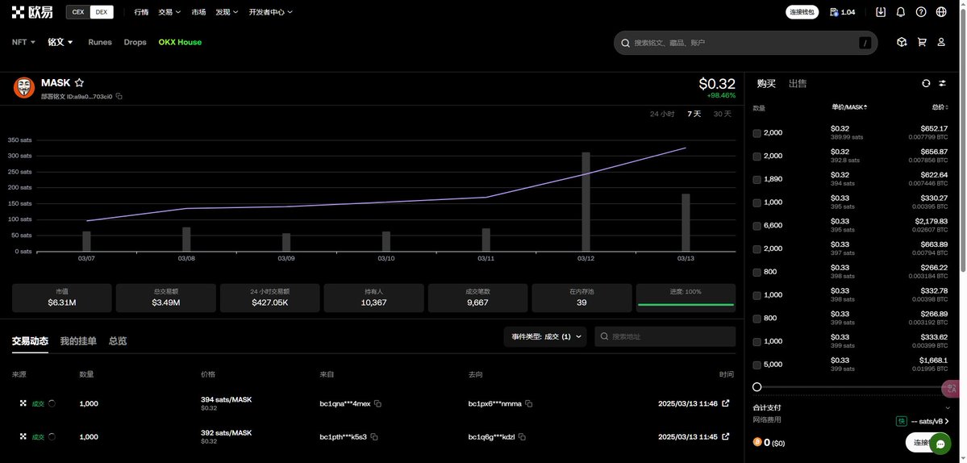Open the language globe icon
The width and height of the screenshot is (967, 463).
pos(941,12)
